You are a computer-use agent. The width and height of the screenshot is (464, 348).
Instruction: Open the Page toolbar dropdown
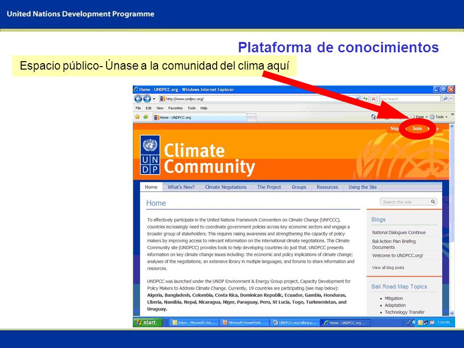[419, 117]
